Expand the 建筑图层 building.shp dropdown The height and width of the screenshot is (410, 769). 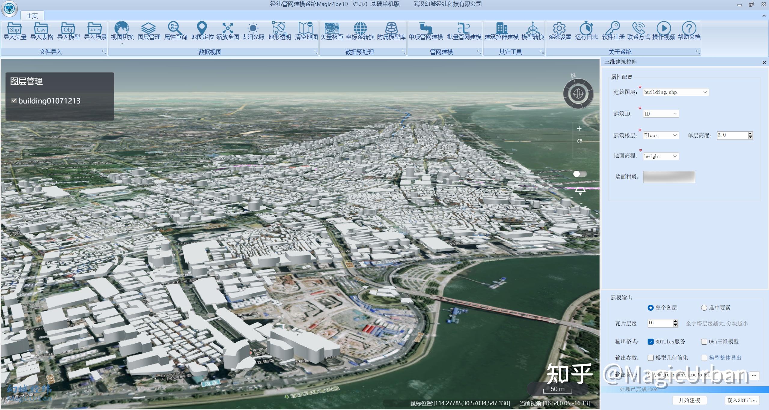(705, 92)
